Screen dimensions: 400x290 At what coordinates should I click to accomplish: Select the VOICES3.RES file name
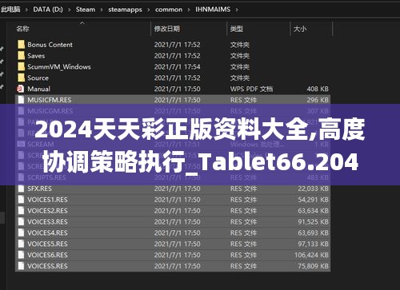47,222
